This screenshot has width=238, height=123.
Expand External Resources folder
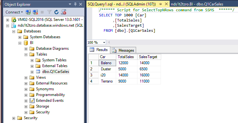coord(26,83)
